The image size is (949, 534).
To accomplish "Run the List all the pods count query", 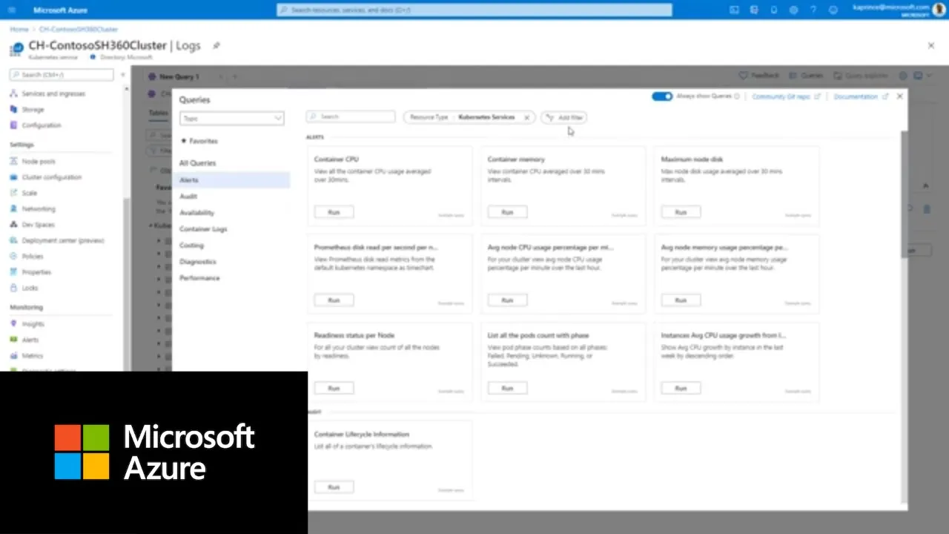I will pyautogui.click(x=507, y=388).
